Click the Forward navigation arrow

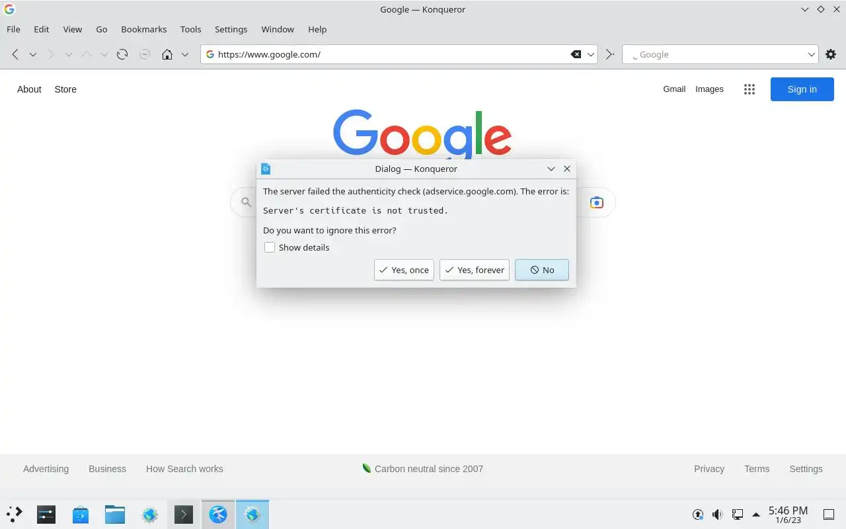click(51, 54)
